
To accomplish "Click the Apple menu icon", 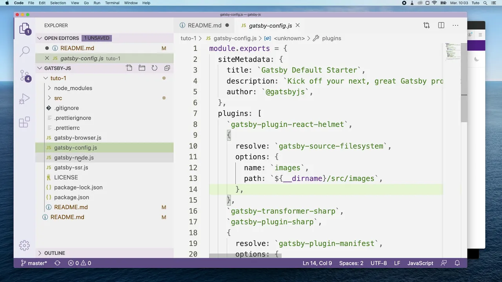I will pos(7,3).
